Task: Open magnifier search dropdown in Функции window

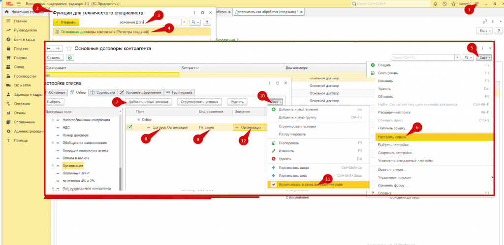Action: coord(195,22)
